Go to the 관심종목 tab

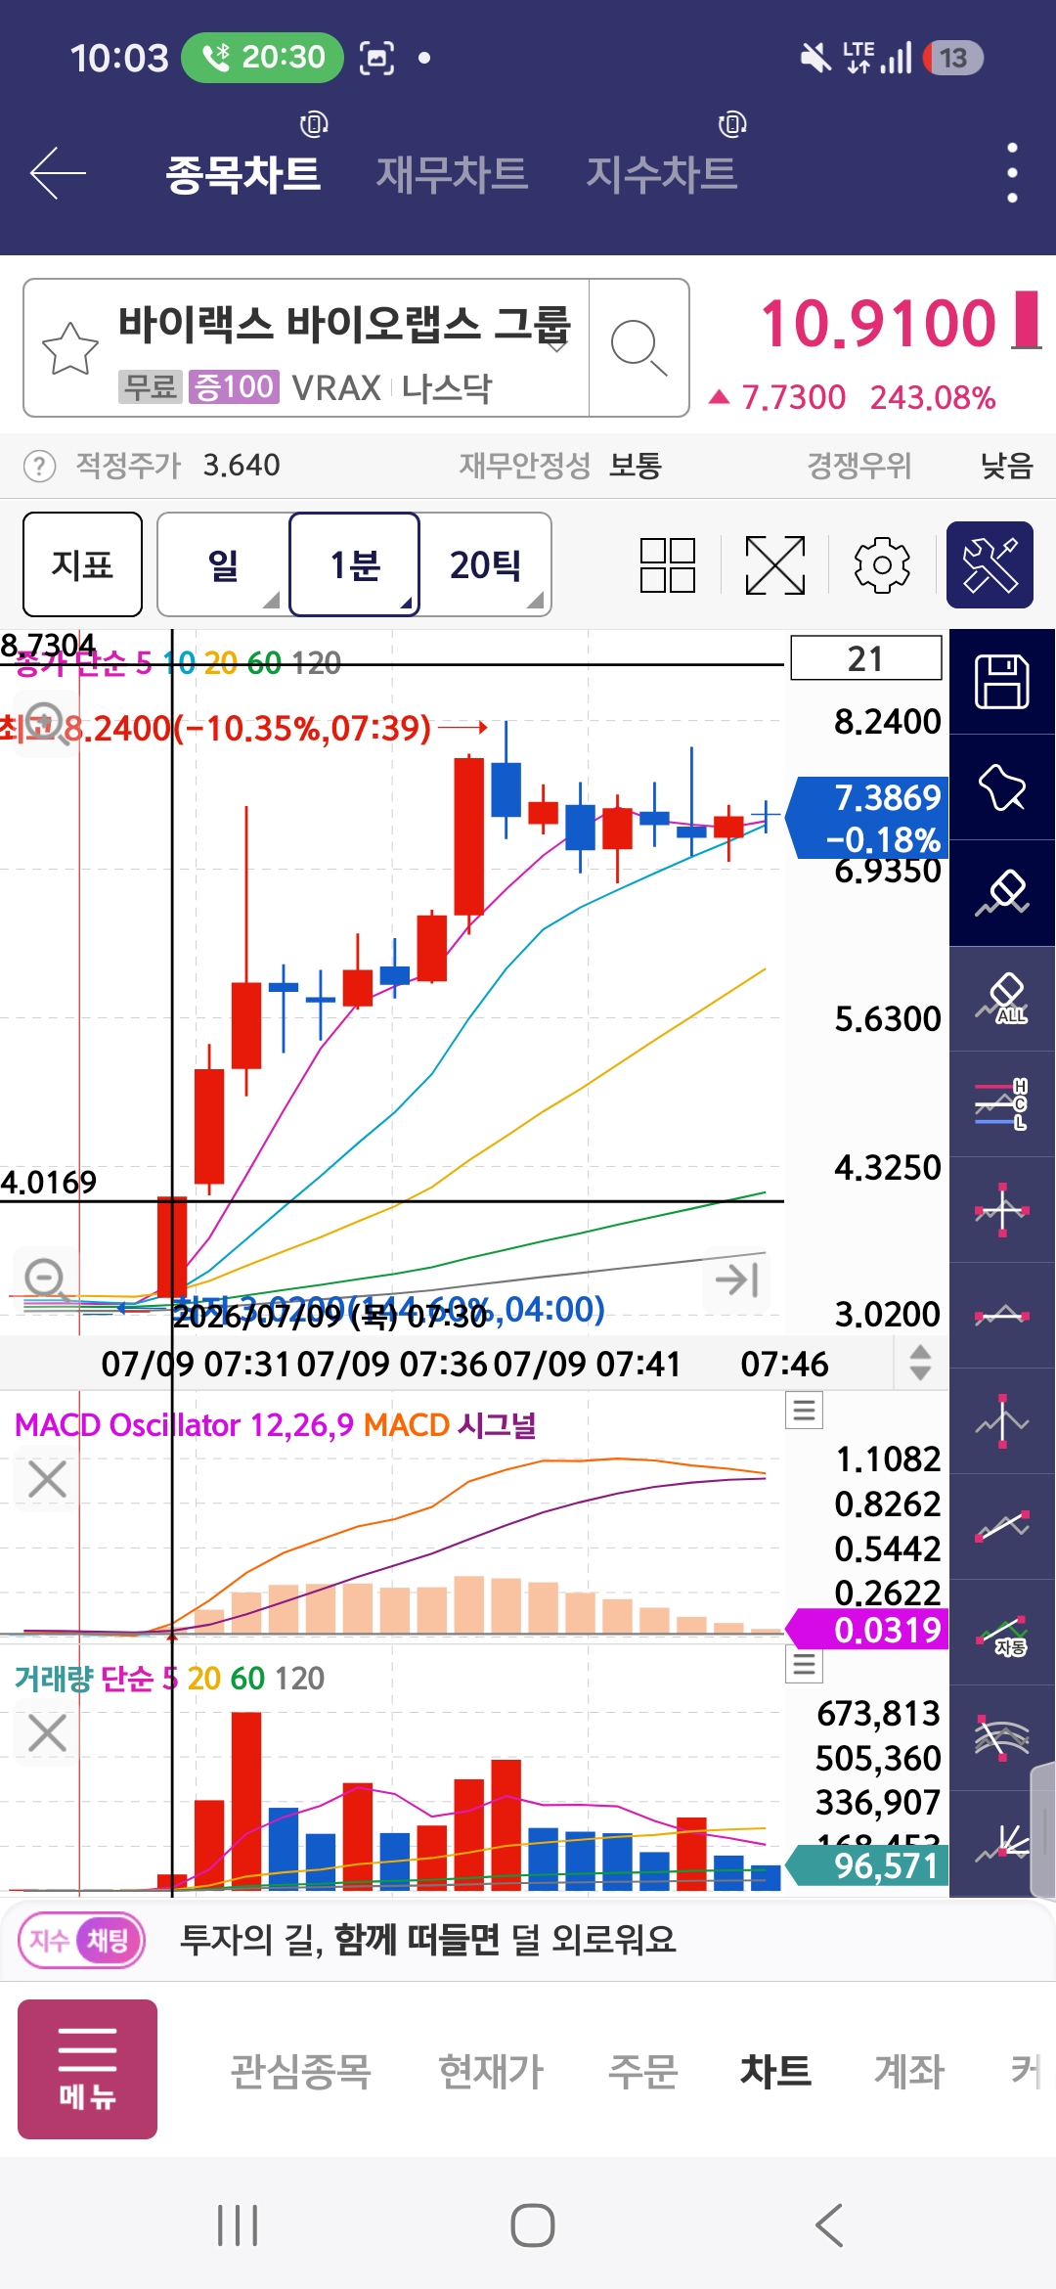coord(300,2071)
